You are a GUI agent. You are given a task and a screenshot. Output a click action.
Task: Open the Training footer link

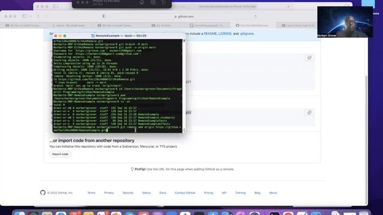point(241,193)
